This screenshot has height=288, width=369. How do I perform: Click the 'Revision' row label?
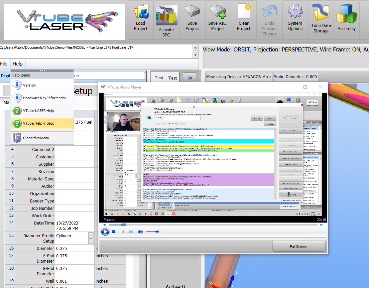[46, 171]
